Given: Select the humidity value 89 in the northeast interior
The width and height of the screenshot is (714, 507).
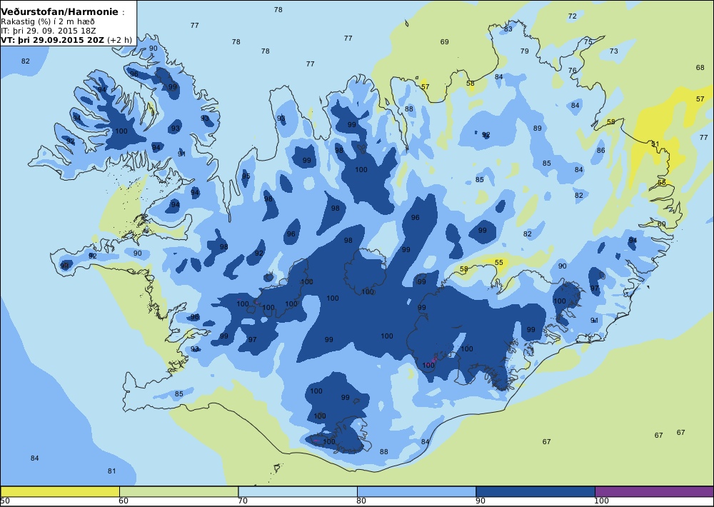Looking at the screenshot, I should point(538,128).
